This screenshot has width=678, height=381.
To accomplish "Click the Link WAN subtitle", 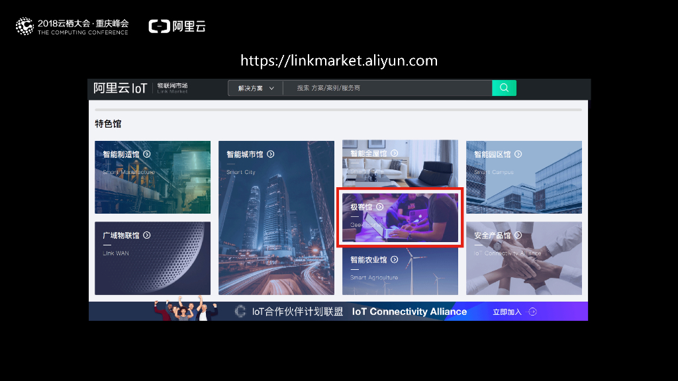I will click(115, 253).
